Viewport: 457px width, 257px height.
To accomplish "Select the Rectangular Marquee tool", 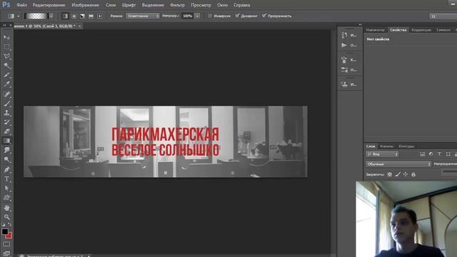I will pyautogui.click(x=6, y=47).
